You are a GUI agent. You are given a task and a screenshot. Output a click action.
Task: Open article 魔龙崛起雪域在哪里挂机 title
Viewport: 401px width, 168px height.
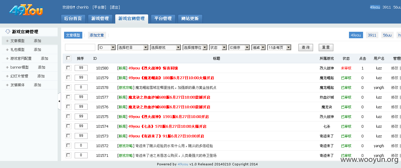176,87
